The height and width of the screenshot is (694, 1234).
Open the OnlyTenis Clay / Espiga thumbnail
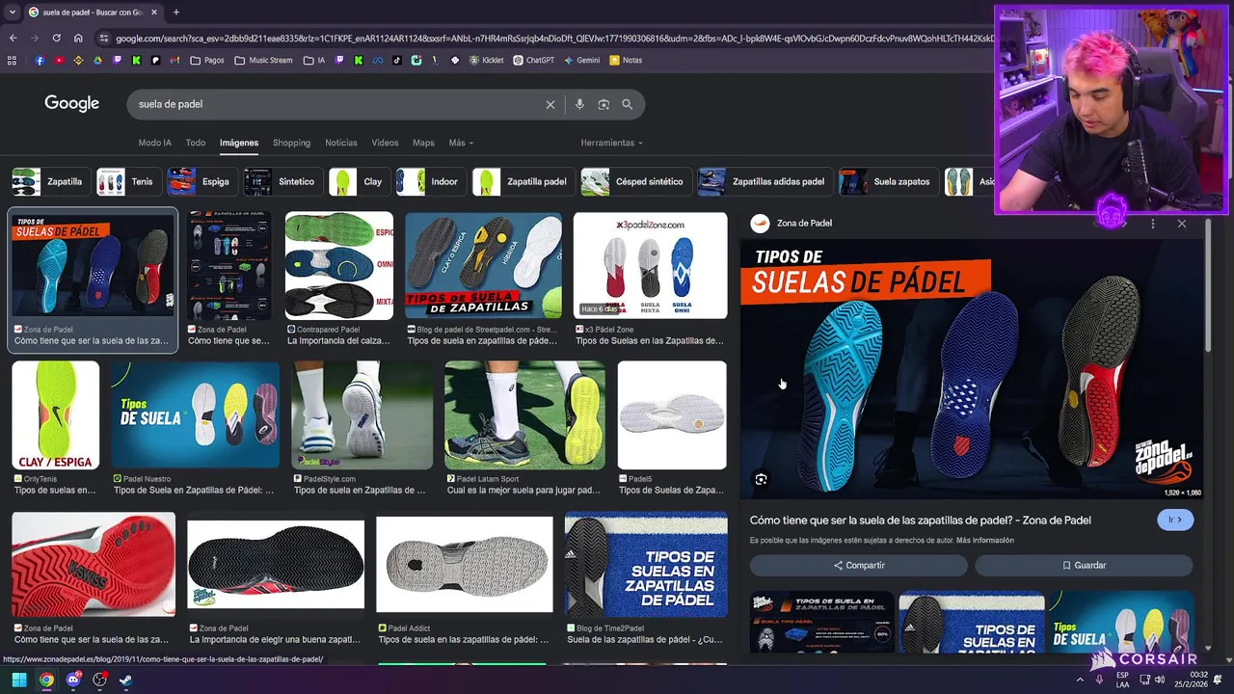[x=56, y=415]
